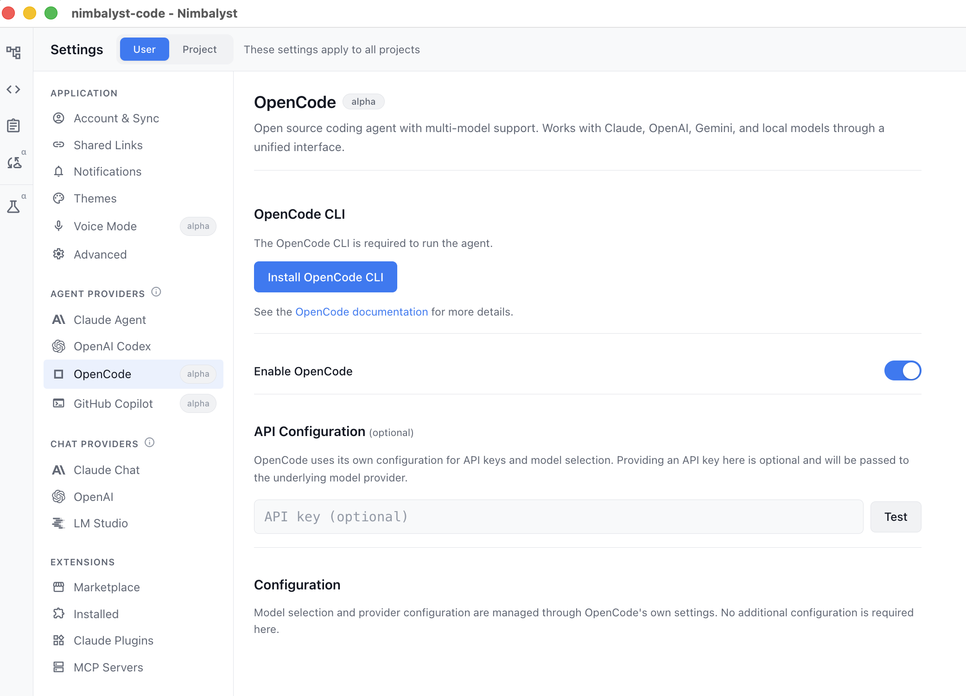Click the Agent Providers info icon
This screenshot has width=966, height=696.
point(156,292)
